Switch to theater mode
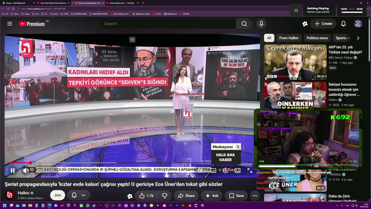371x209 pixels. point(238,170)
